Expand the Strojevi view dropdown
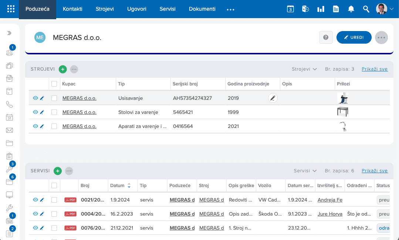The image size is (399, 240). pos(304,69)
